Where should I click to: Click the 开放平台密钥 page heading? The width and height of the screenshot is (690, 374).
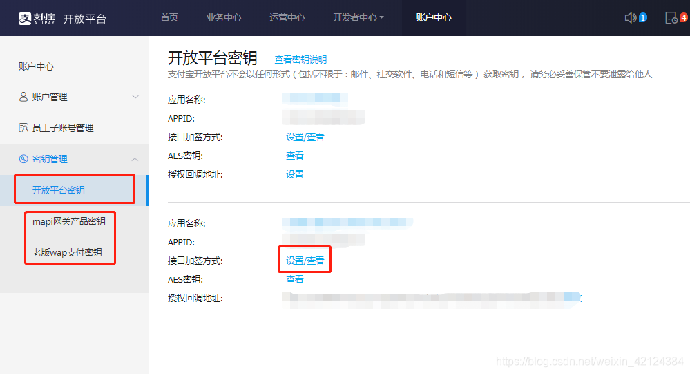point(212,58)
